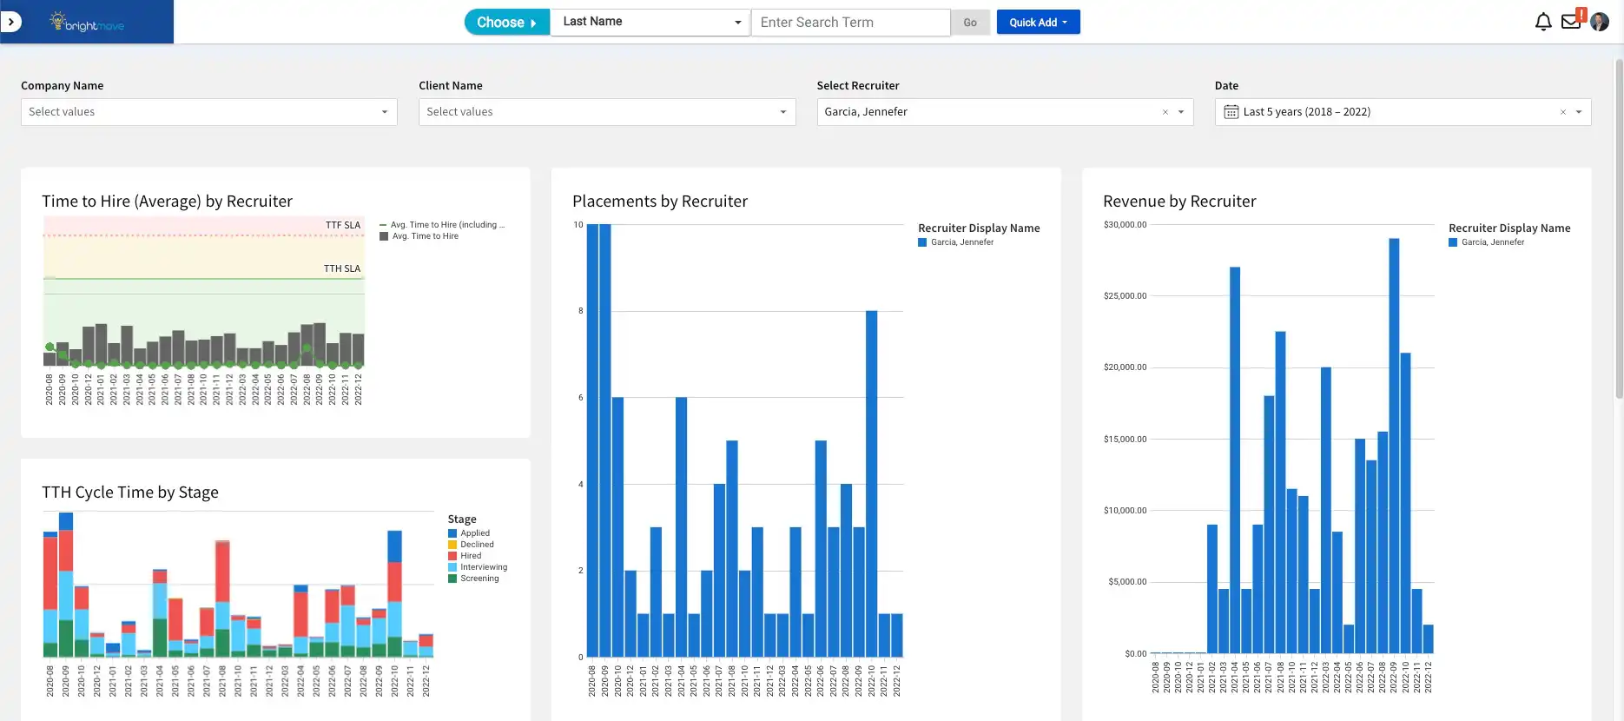1624x721 pixels.
Task: Click the brightmove logo
Action: click(87, 23)
